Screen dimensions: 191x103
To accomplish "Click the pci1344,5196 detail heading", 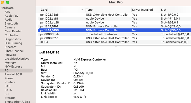I will [x=50, y=52].
